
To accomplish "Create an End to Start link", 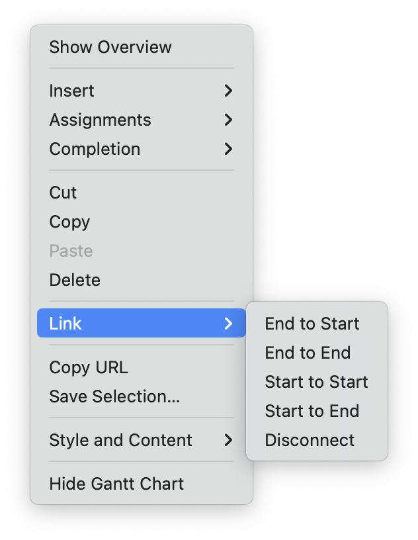I will pyautogui.click(x=312, y=324).
